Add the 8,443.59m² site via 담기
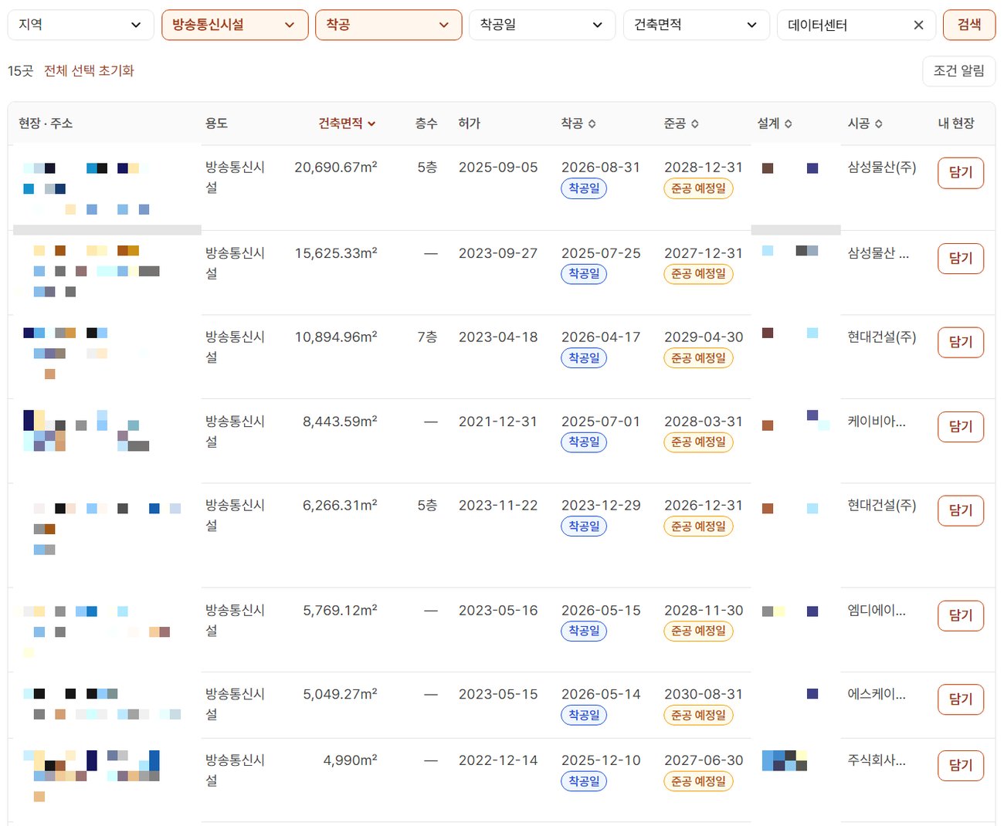 click(961, 426)
